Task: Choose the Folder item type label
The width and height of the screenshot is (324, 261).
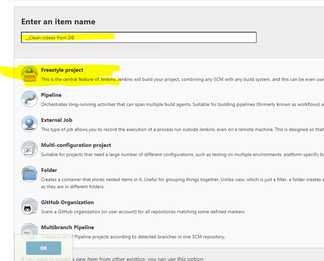Action: pyautogui.click(x=49, y=170)
